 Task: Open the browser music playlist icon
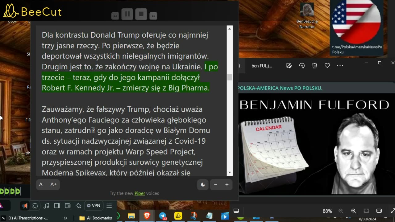click(x=46, y=206)
